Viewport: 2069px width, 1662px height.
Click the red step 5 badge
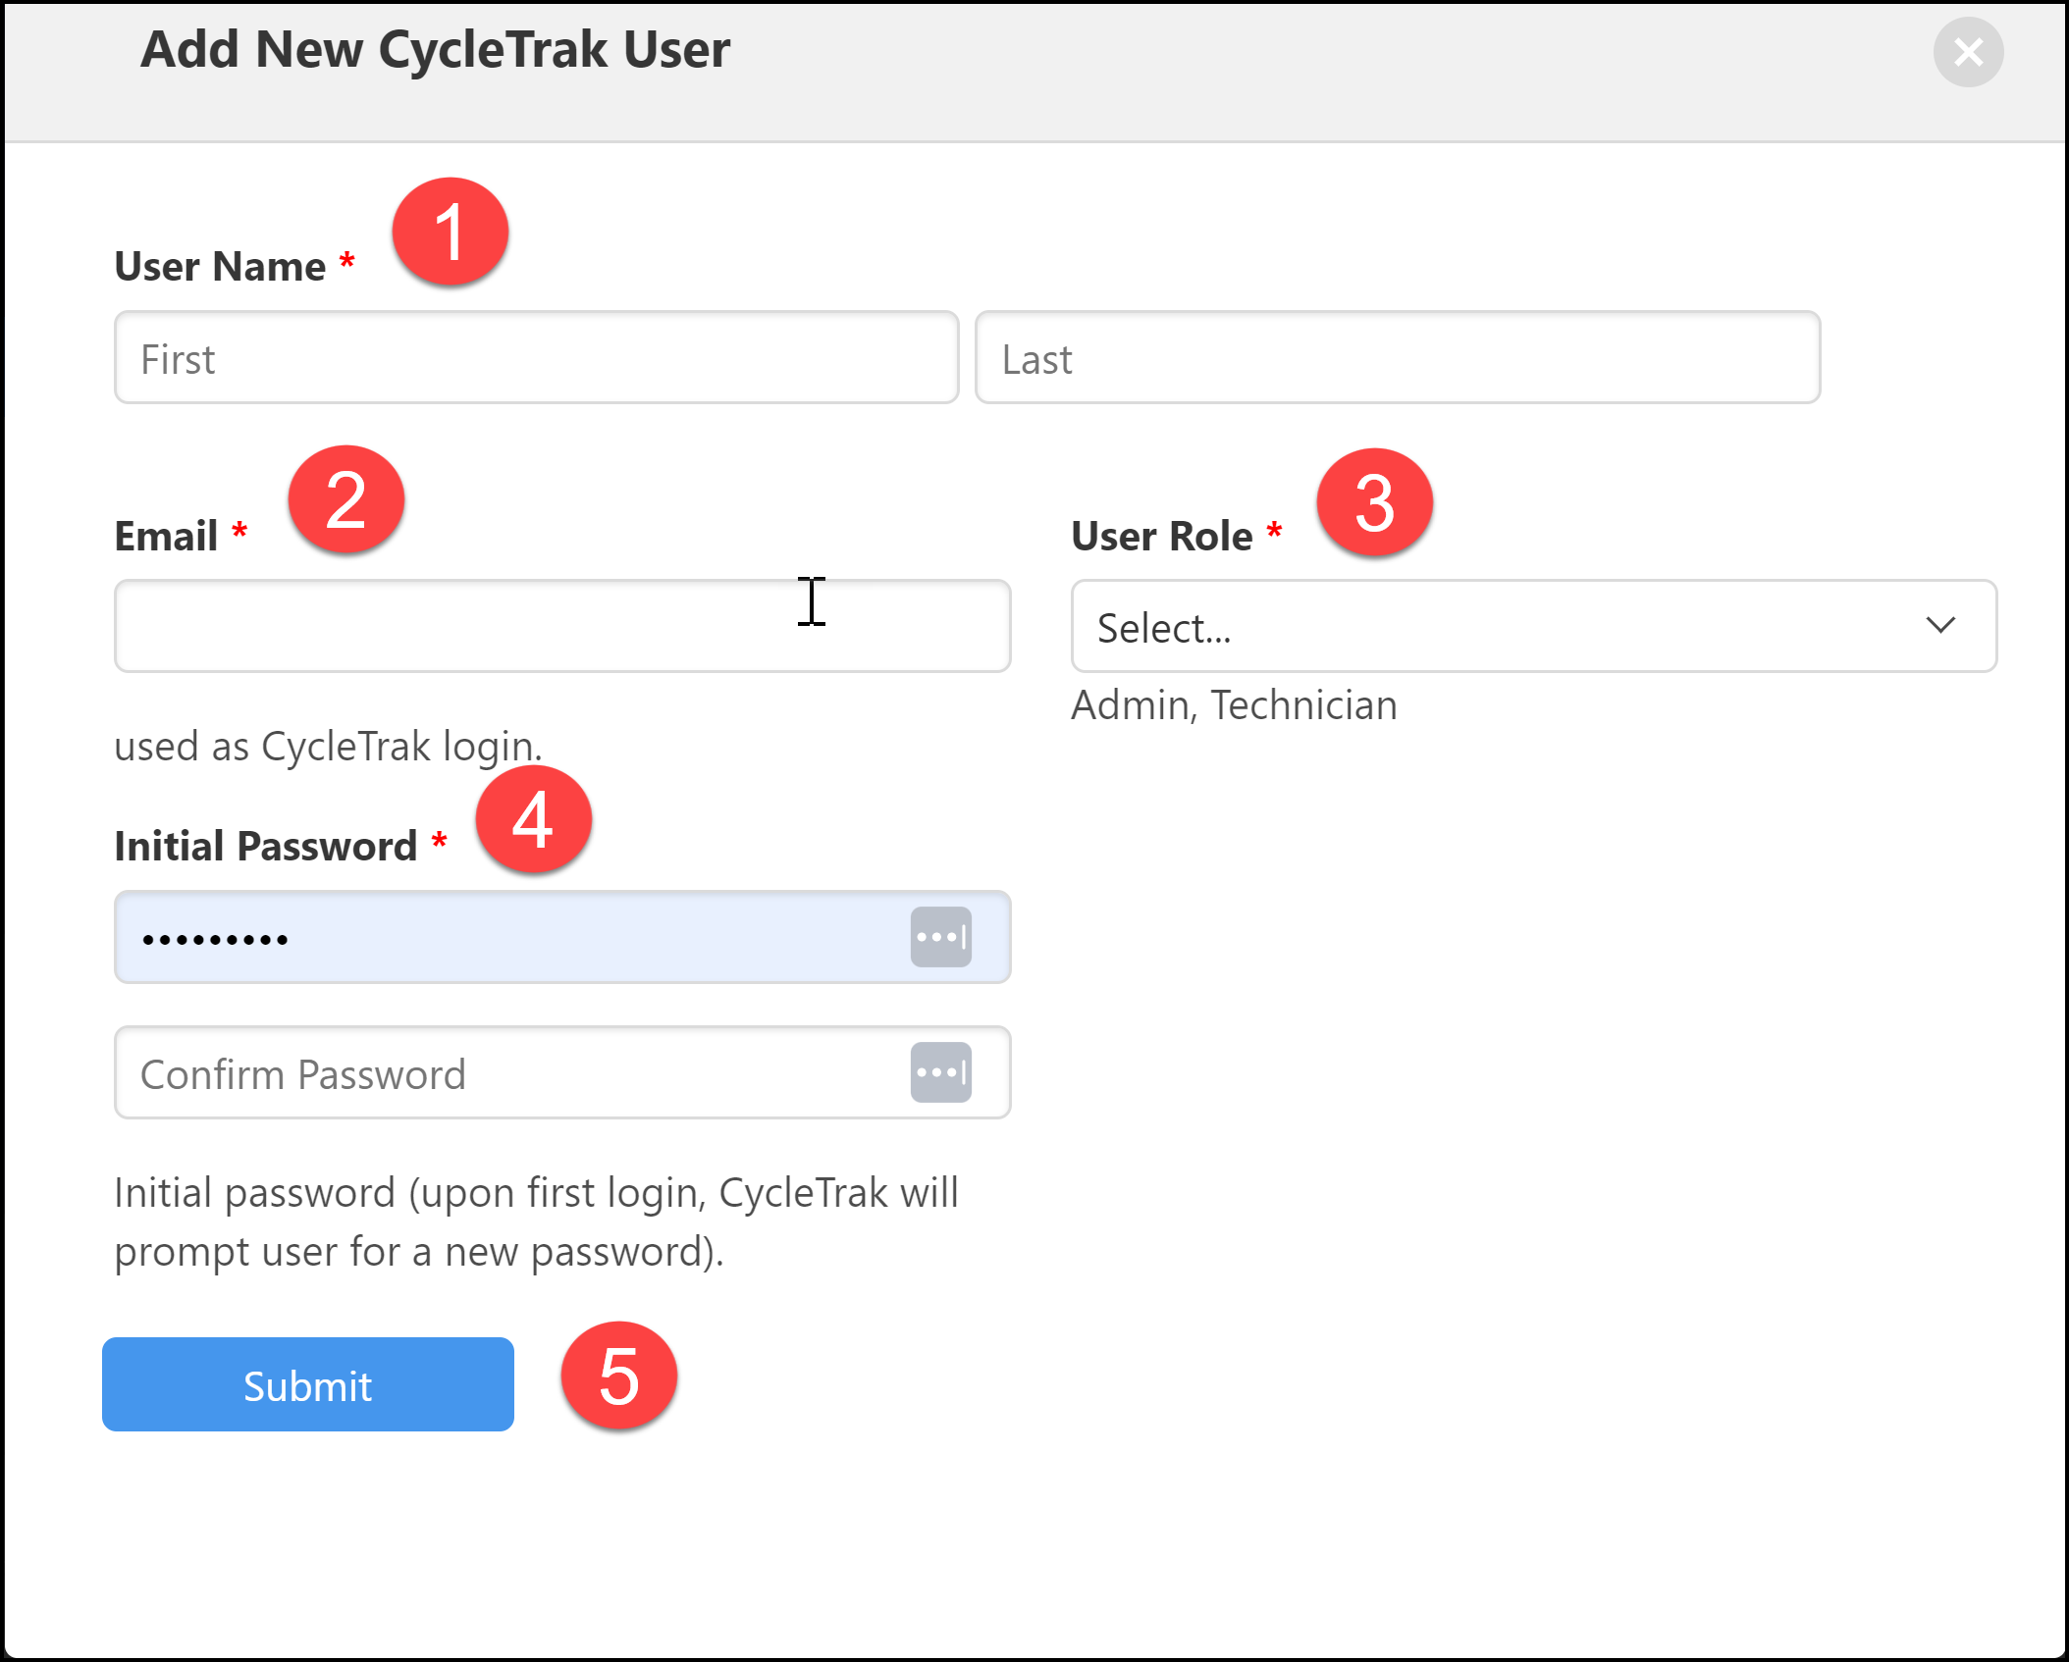[618, 1376]
